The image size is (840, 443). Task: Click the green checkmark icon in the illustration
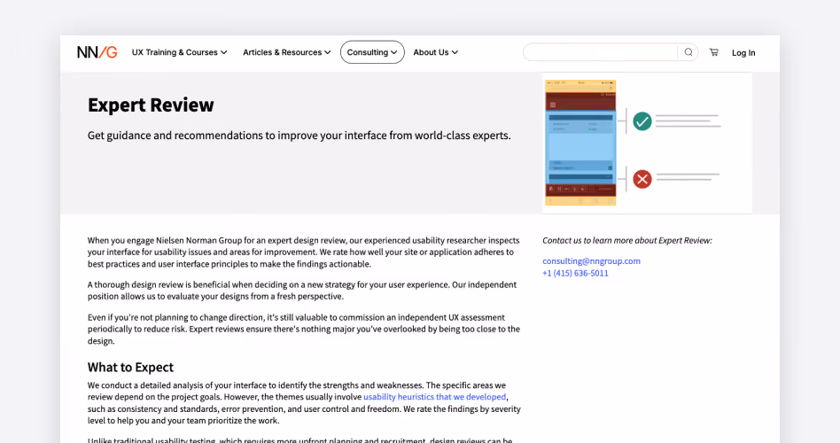642,121
